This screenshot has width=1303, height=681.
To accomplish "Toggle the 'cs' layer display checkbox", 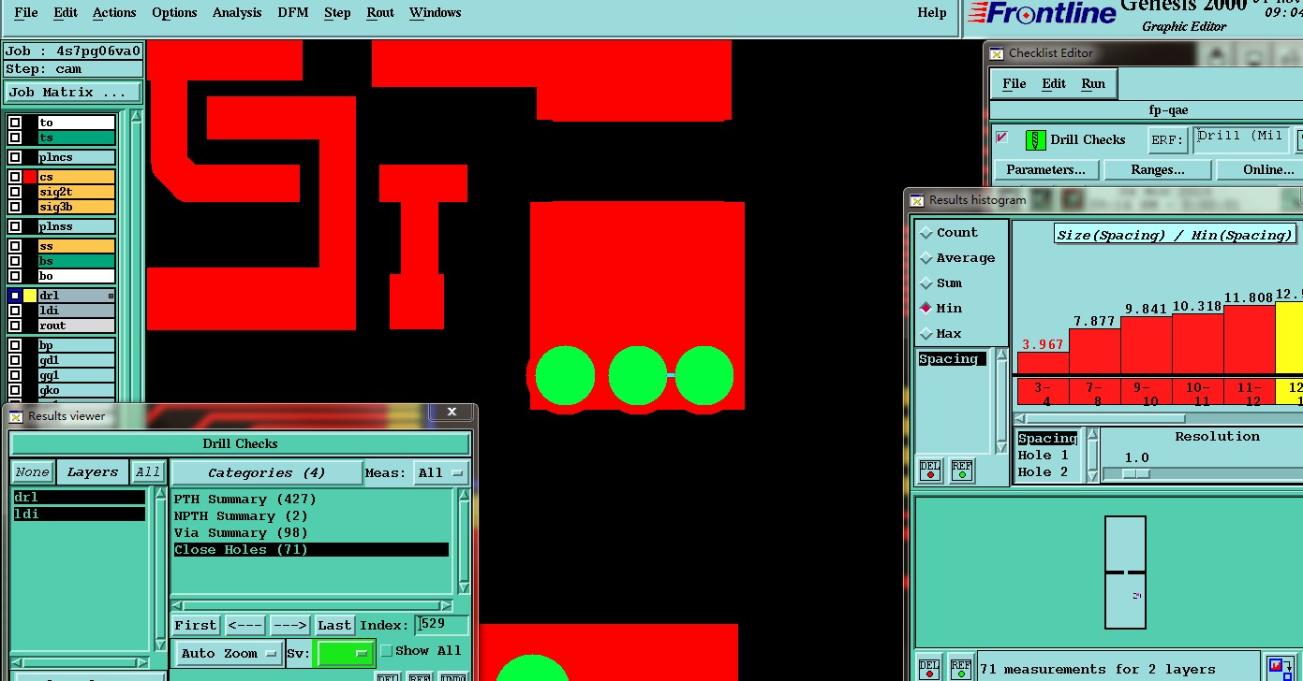I will point(15,177).
